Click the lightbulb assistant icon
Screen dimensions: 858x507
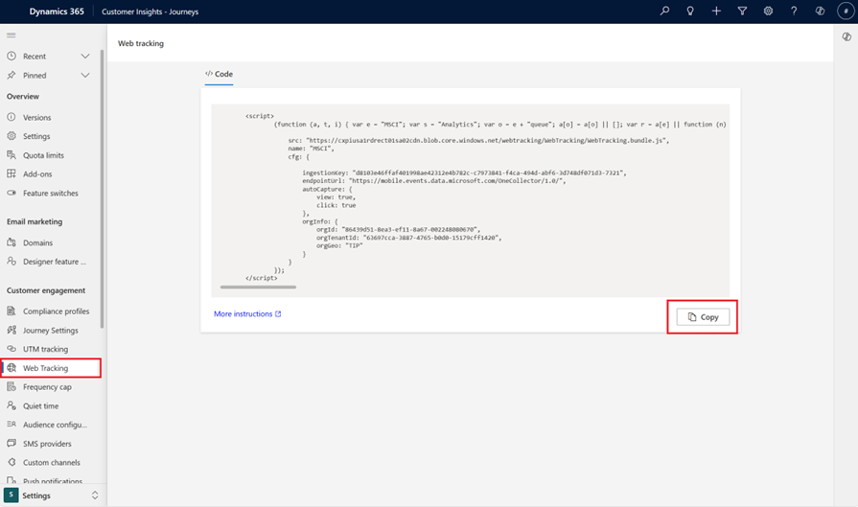(690, 12)
